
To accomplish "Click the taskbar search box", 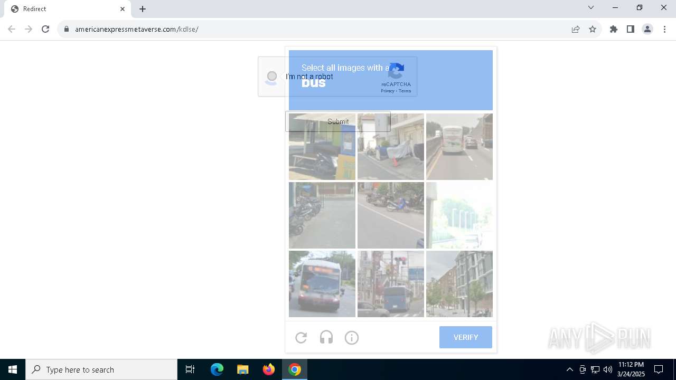I will (x=101, y=369).
